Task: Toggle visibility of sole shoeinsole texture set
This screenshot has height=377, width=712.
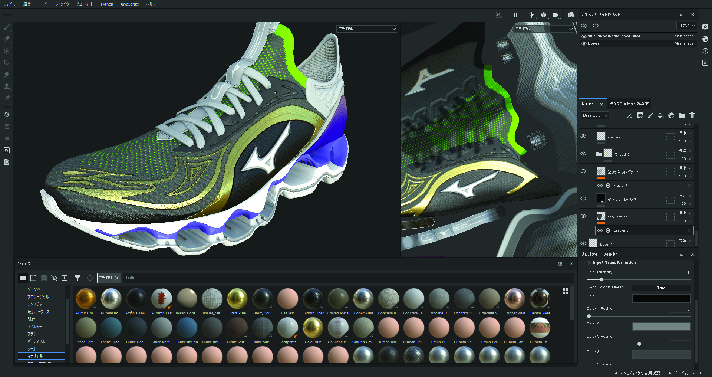Action: point(584,36)
